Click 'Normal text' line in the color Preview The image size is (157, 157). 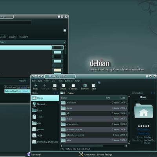coord(17,87)
